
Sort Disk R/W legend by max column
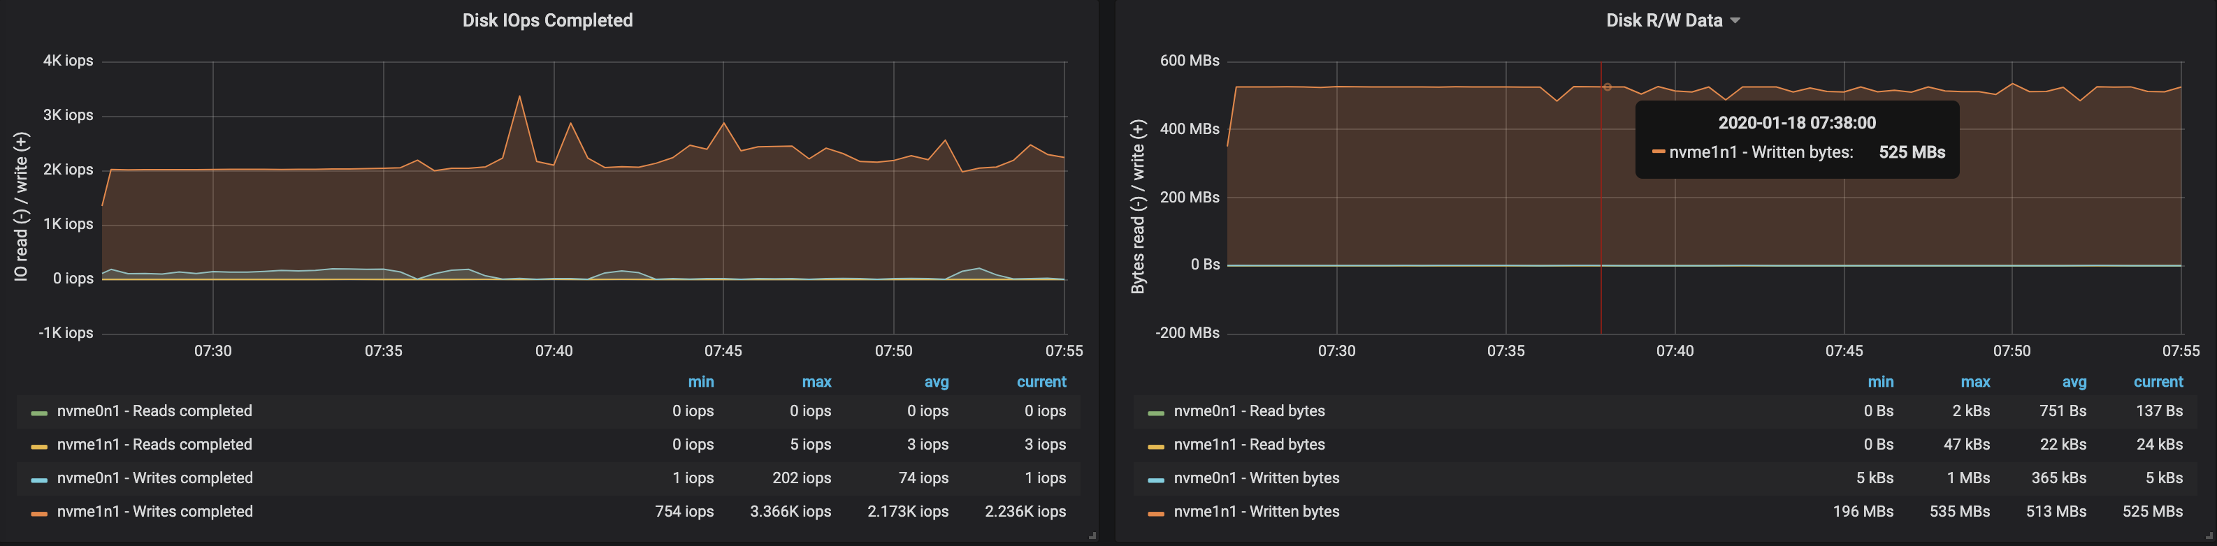[x=1975, y=382]
